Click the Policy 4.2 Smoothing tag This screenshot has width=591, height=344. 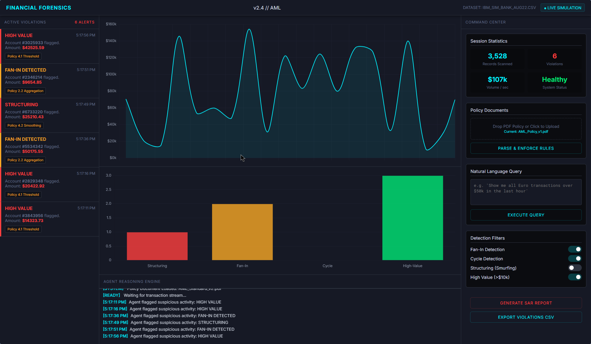click(24, 125)
